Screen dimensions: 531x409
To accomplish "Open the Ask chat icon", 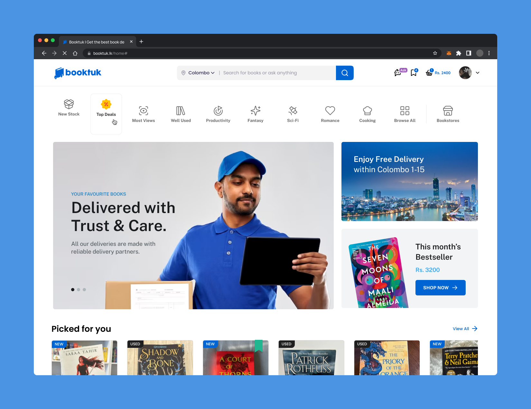I will tap(398, 73).
